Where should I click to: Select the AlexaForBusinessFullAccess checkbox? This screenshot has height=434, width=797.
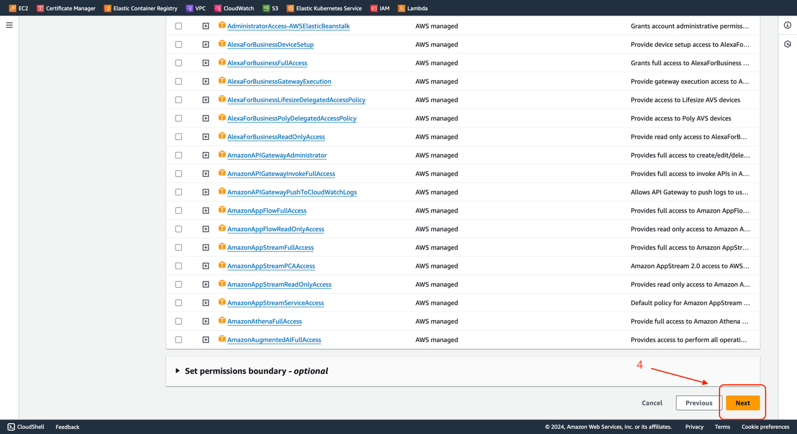click(x=178, y=63)
